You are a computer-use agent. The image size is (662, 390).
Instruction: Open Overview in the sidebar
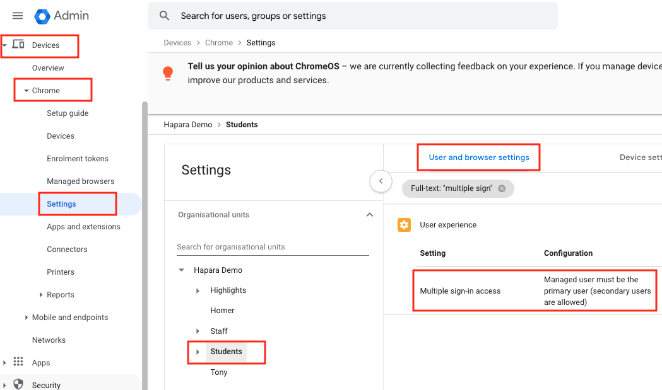48,68
